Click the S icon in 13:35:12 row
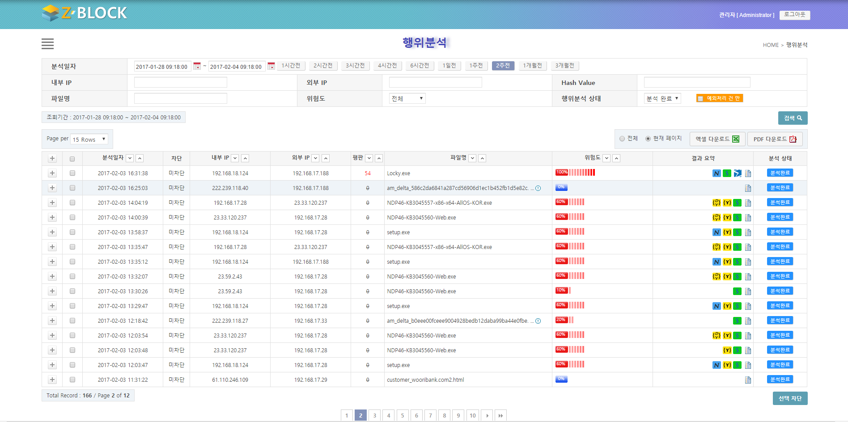Screen dimensions: 848x422 click(738, 262)
